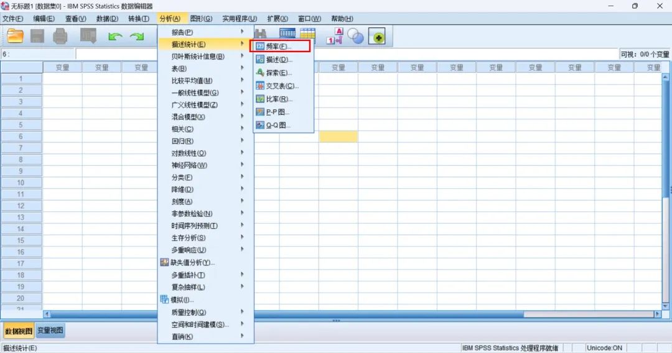Open 交叉表(C)... crosstabs entry

pos(283,86)
